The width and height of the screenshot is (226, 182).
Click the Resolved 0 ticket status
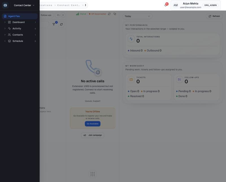click(x=136, y=96)
